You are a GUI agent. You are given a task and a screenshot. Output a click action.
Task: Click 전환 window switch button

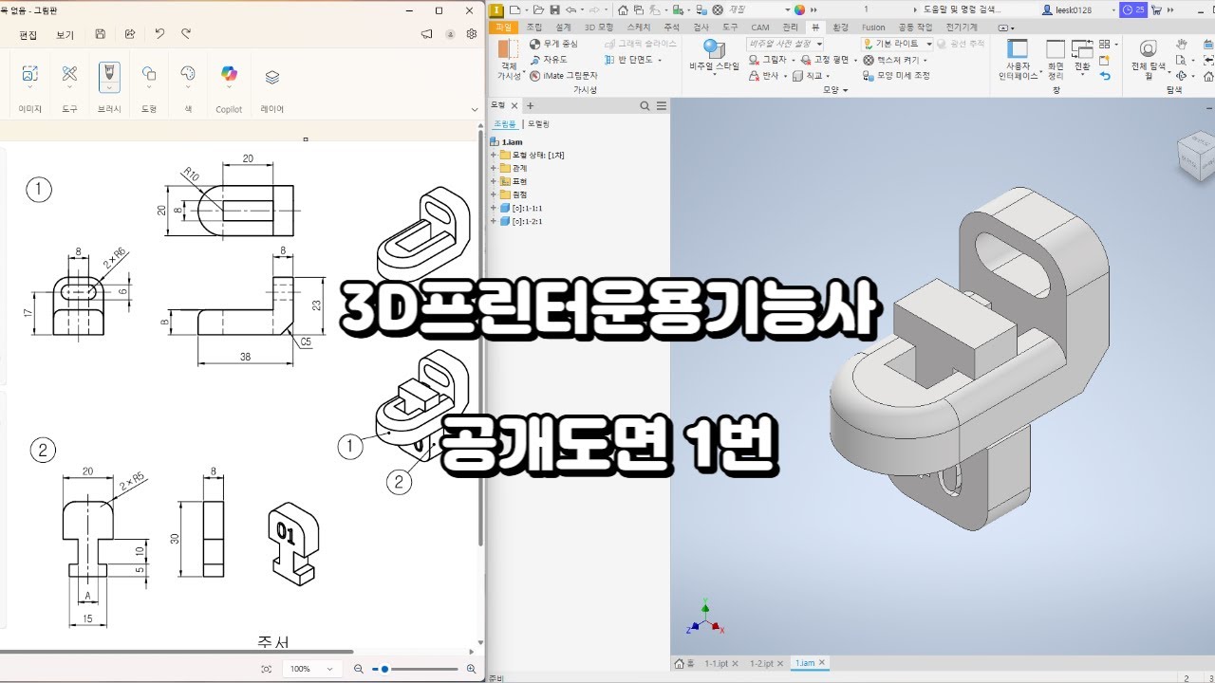coord(1082,59)
